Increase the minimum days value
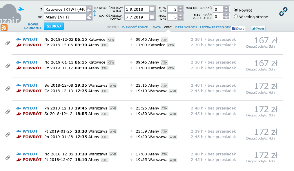The image size is (294, 171). 180,8
